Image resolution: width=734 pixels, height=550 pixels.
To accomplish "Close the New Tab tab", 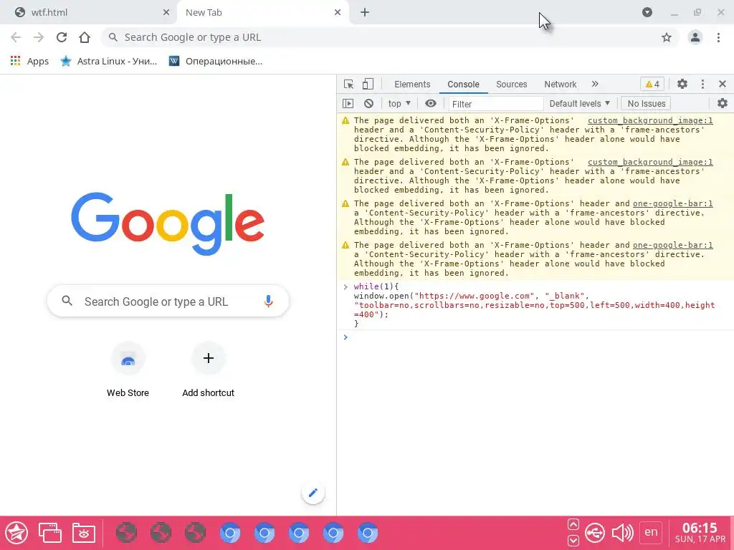I will click(338, 13).
